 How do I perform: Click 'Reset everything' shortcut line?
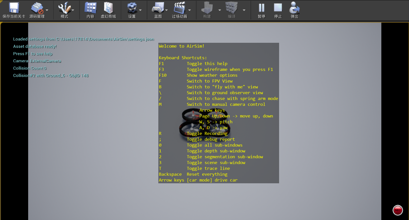(207, 174)
